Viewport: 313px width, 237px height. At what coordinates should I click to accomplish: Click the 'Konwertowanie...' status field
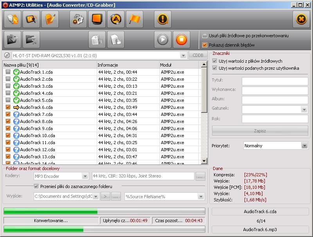click(x=51, y=221)
